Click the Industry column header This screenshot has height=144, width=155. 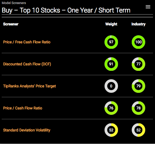(138, 24)
